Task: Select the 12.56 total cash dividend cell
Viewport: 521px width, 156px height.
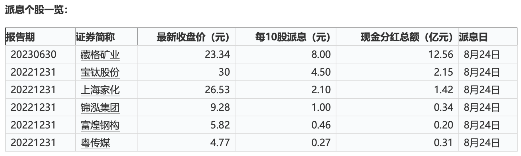Action: coord(441,54)
